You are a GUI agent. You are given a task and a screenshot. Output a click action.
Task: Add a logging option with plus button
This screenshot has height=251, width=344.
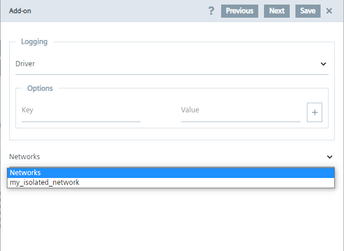point(315,112)
